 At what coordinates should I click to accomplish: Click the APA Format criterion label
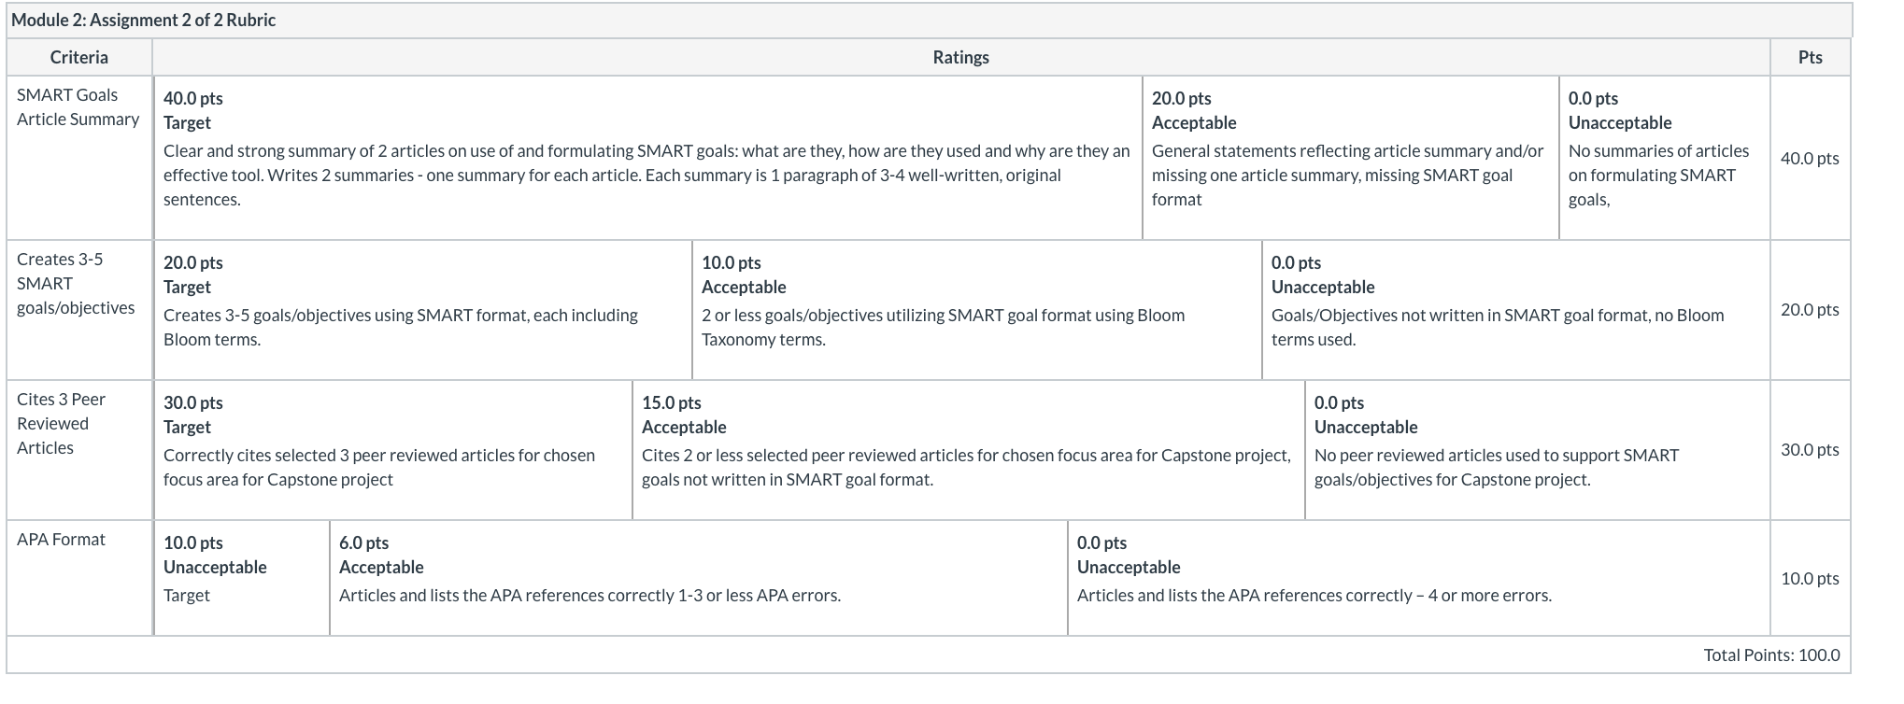coord(61,540)
